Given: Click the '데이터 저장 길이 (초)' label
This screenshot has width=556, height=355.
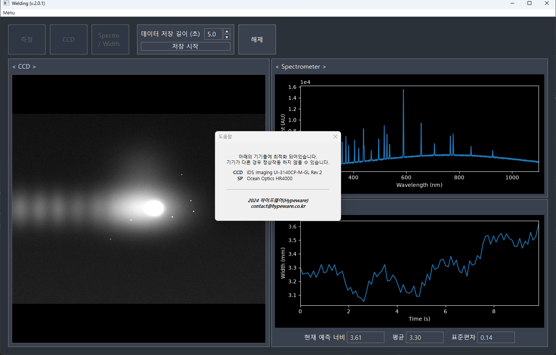Looking at the screenshot, I should (170, 34).
